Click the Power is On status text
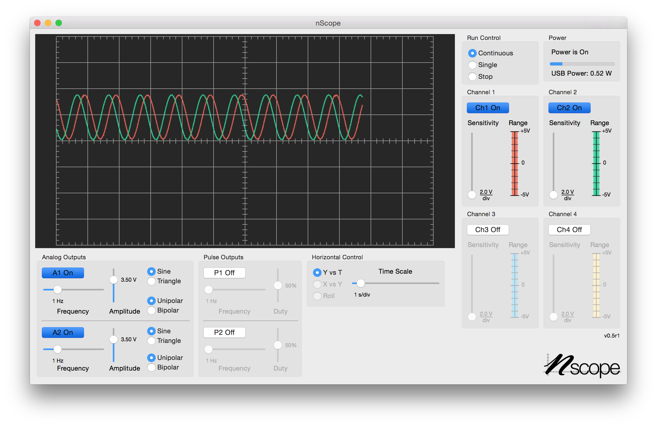Viewport: 657px width, 427px height. click(x=570, y=52)
